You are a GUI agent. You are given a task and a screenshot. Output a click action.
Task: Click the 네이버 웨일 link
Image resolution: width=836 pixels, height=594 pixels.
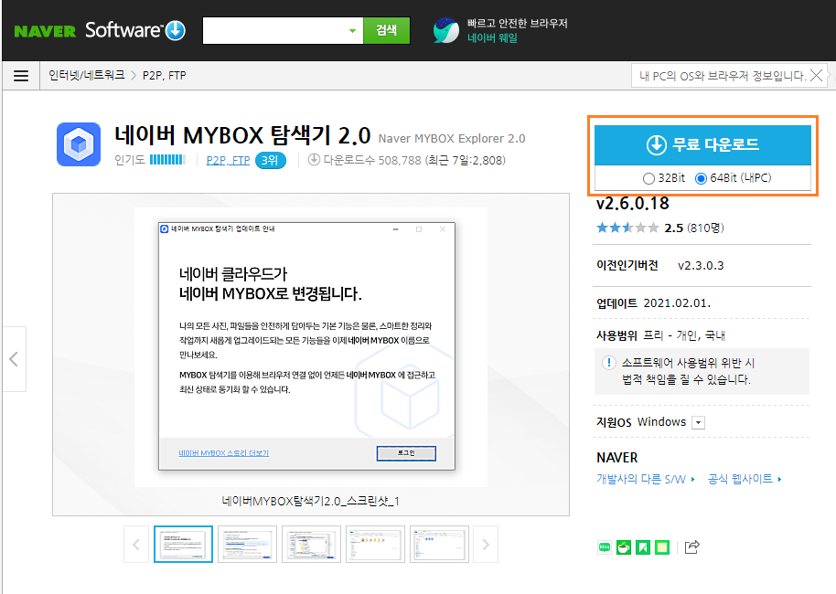coord(492,37)
